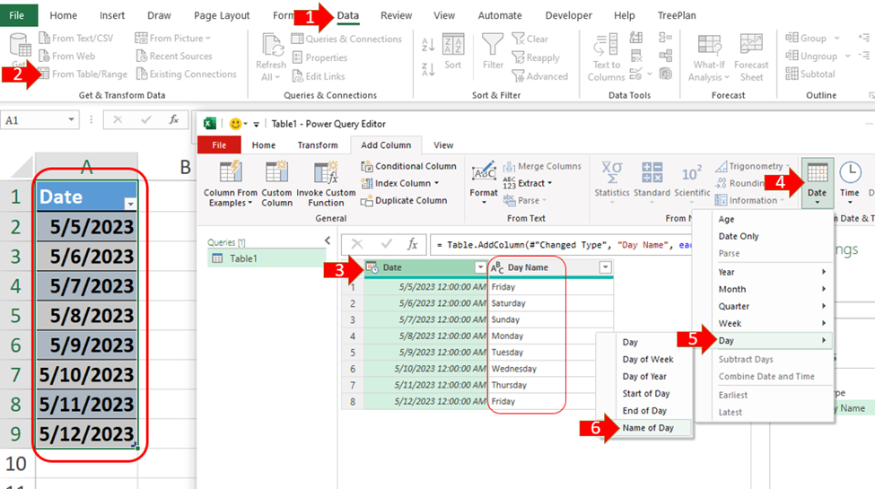
Task: Click the Group outline button
Action: [x=812, y=38]
